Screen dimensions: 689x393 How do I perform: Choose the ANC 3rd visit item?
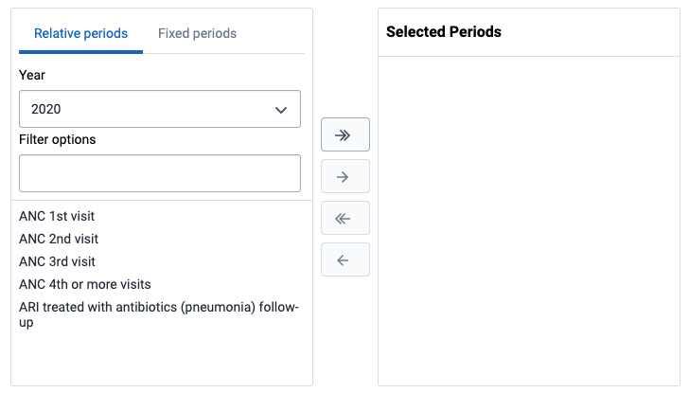coord(57,261)
